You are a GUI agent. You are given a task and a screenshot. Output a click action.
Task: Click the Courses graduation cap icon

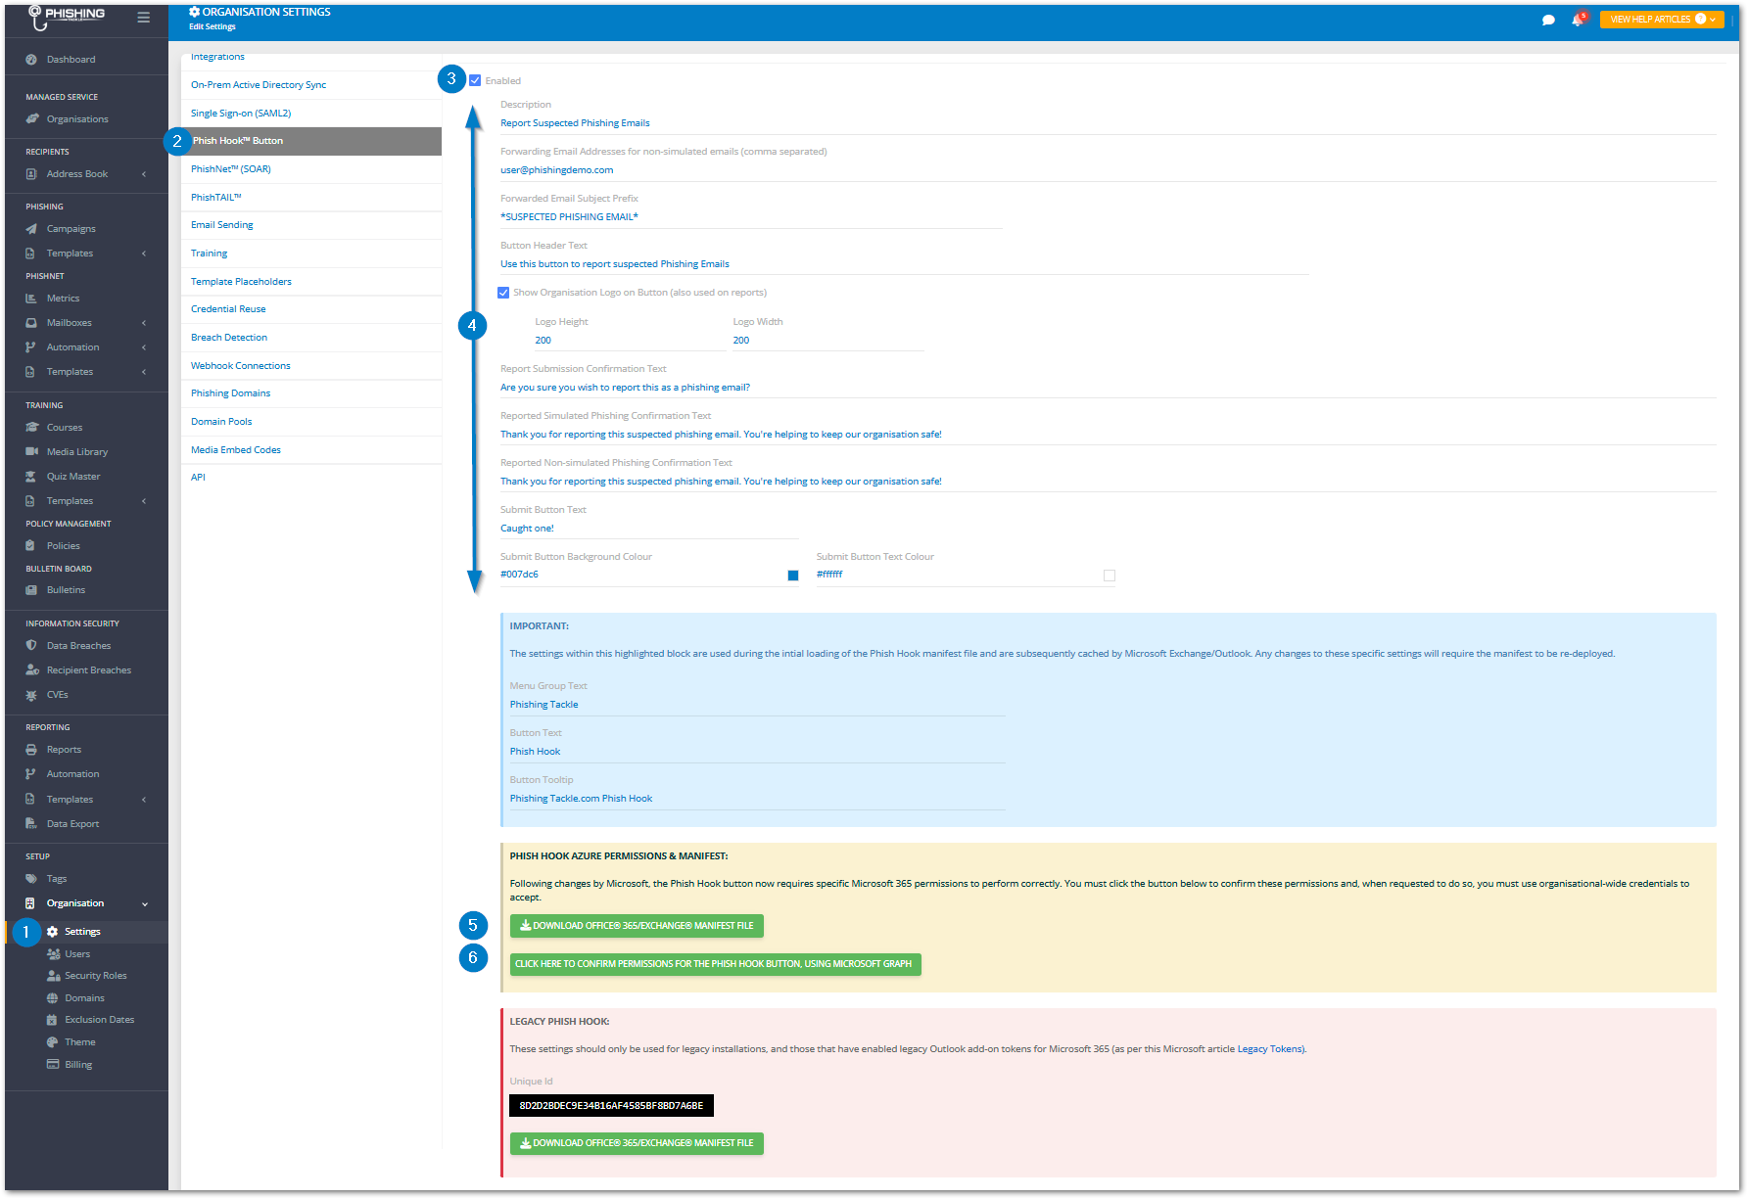(x=31, y=428)
